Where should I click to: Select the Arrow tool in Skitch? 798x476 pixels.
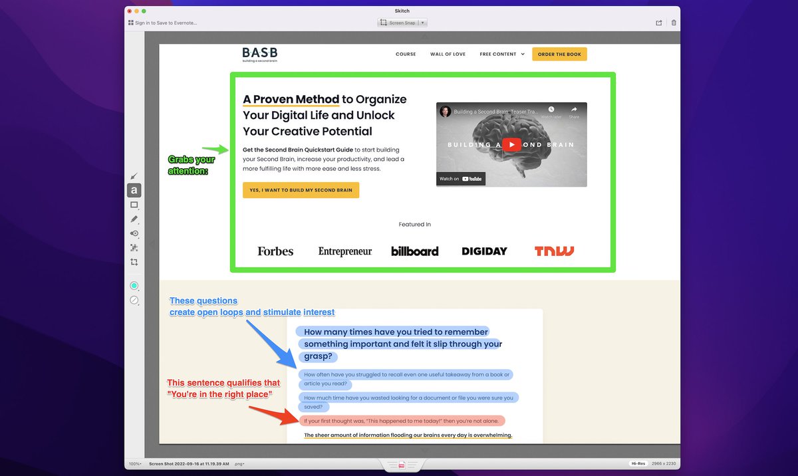[x=134, y=176]
